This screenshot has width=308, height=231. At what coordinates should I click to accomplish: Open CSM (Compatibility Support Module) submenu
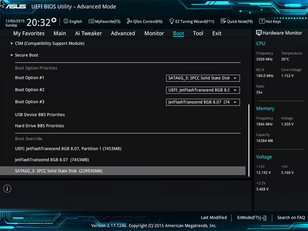click(x=50, y=43)
